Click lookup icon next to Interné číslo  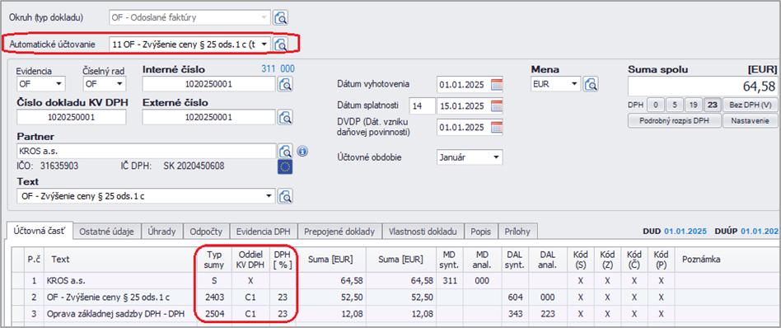[x=284, y=84]
